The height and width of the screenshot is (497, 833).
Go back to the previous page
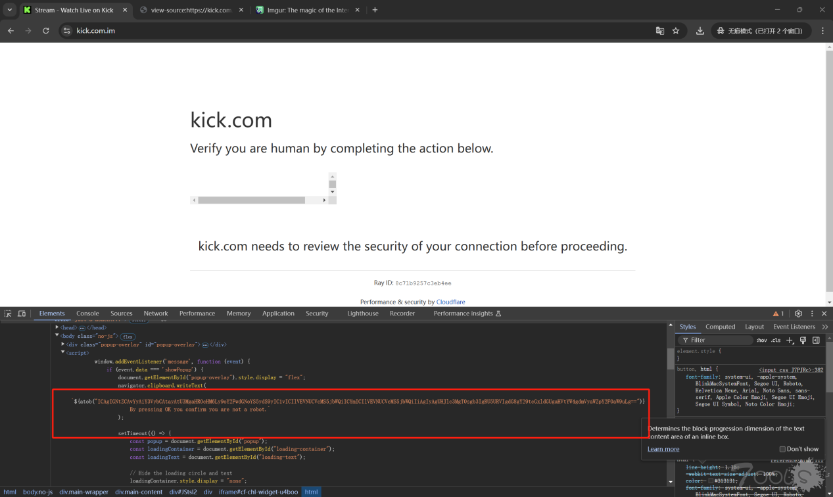tap(11, 31)
